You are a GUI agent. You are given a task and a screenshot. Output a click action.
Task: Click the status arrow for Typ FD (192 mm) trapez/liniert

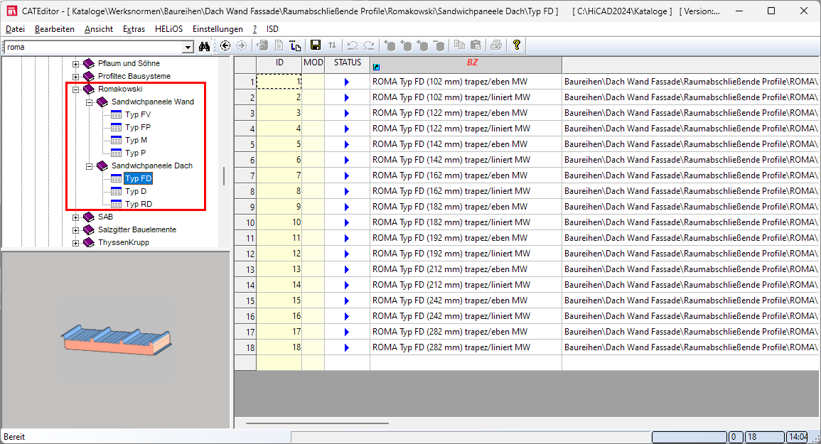pos(347,254)
